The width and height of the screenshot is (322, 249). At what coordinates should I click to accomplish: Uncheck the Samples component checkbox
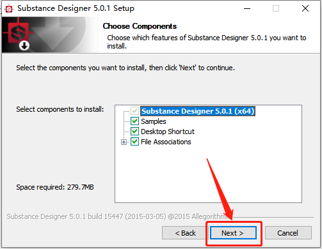[x=134, y=121]
